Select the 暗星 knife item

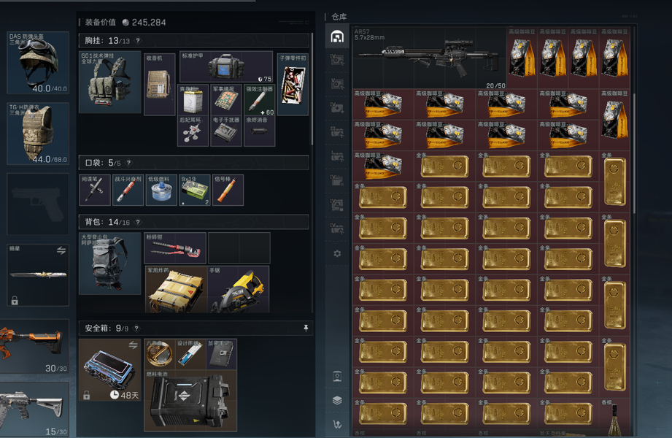tap(38, 275)
